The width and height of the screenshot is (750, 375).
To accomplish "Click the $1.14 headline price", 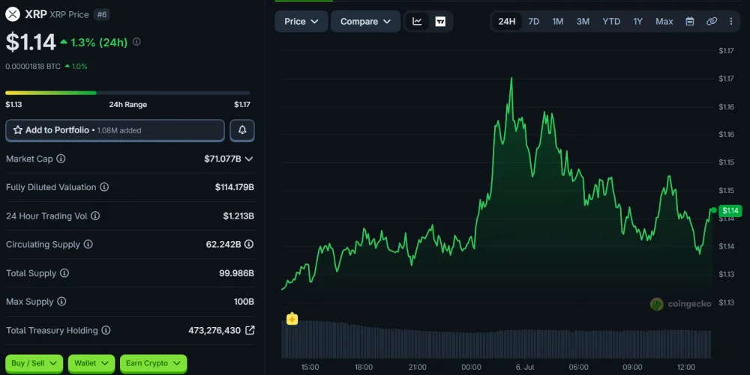I will pyautogui.click(x=31, y=42).
